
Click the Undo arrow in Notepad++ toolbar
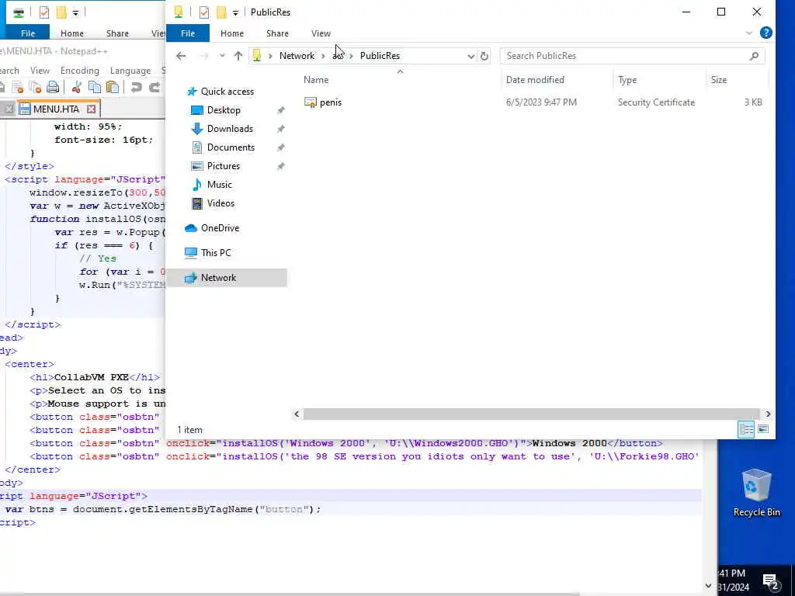[x=136, y=87]
